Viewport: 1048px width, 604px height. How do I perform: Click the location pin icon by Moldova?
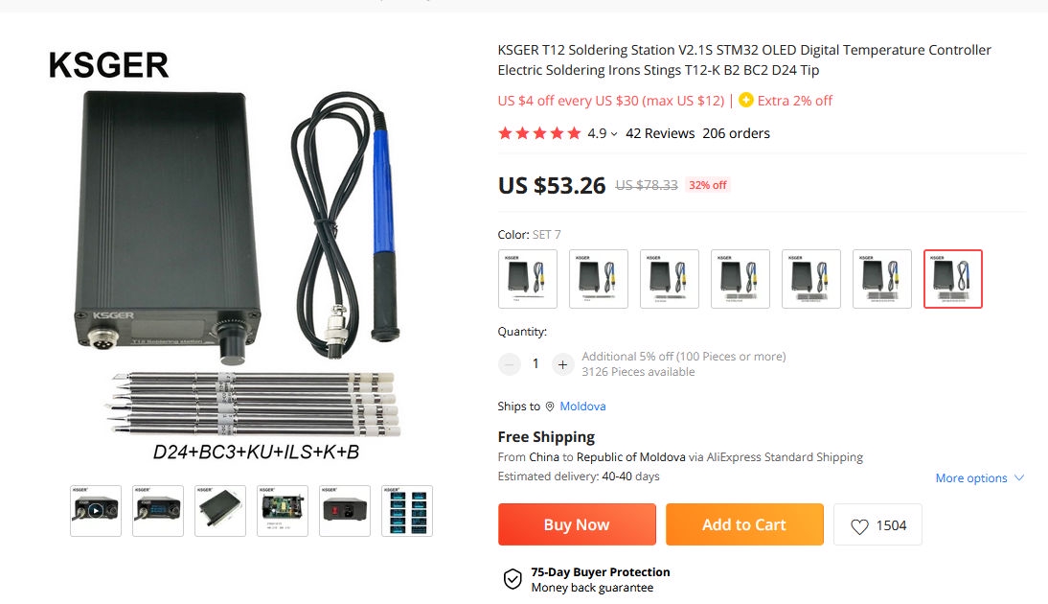[x=550, y=407]
